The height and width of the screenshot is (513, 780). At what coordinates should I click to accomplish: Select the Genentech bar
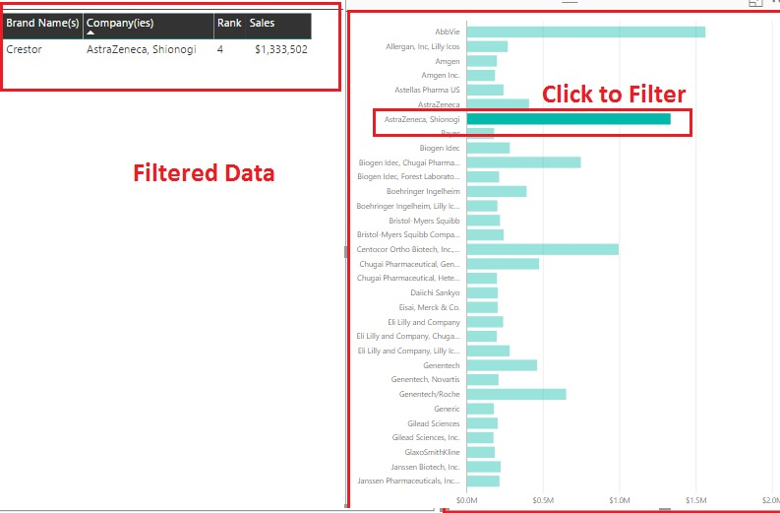click(502, 365)
